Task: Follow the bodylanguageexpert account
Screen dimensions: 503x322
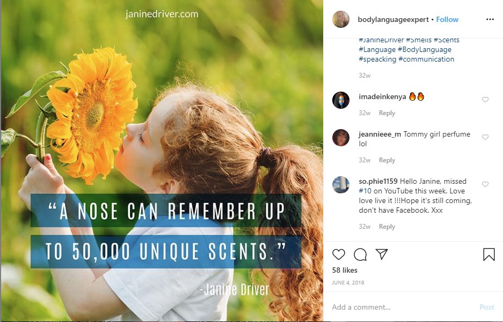Action: pos(447,19)
